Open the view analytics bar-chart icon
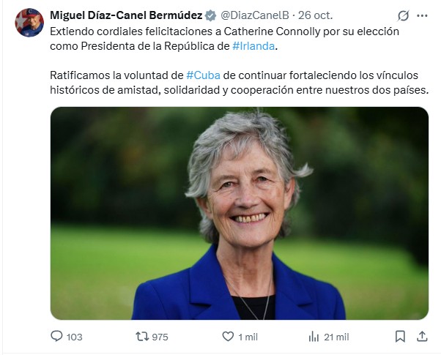441x355 pixels. (x=314, y=337)
